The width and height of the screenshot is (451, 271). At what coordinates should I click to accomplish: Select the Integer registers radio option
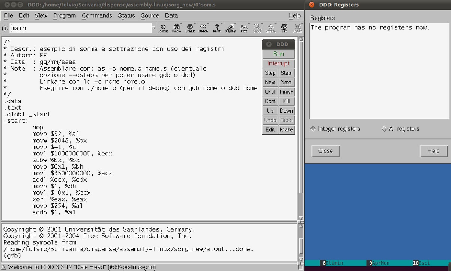(335, 129)
